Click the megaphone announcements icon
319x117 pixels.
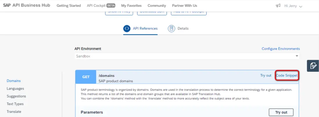pos(278,6)
